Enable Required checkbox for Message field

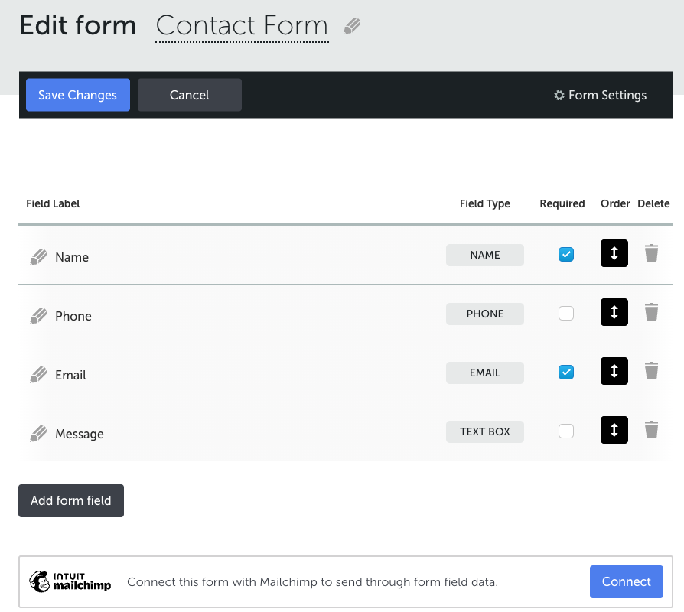coord(566,431)
